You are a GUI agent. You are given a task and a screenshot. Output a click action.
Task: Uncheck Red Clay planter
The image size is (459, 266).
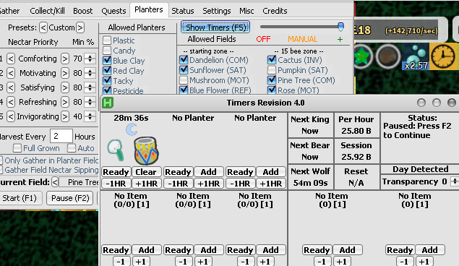tap(107, 71)
